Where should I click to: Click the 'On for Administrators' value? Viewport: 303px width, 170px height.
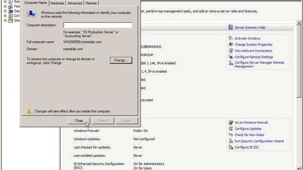149,164
